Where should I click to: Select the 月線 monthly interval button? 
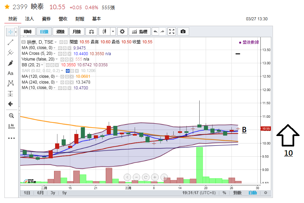click(x=77, y=31)
